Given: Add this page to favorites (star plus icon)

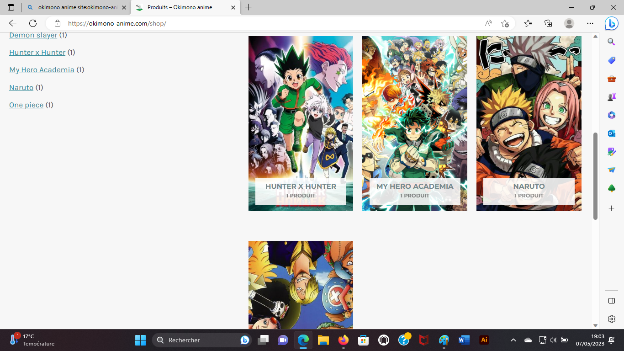Looking at the screenshot, I should [x=505, y=23].
